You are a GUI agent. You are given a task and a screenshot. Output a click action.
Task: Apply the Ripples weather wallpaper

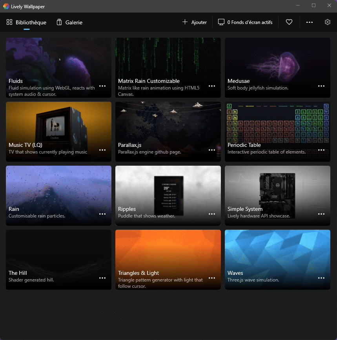point(168,188)
